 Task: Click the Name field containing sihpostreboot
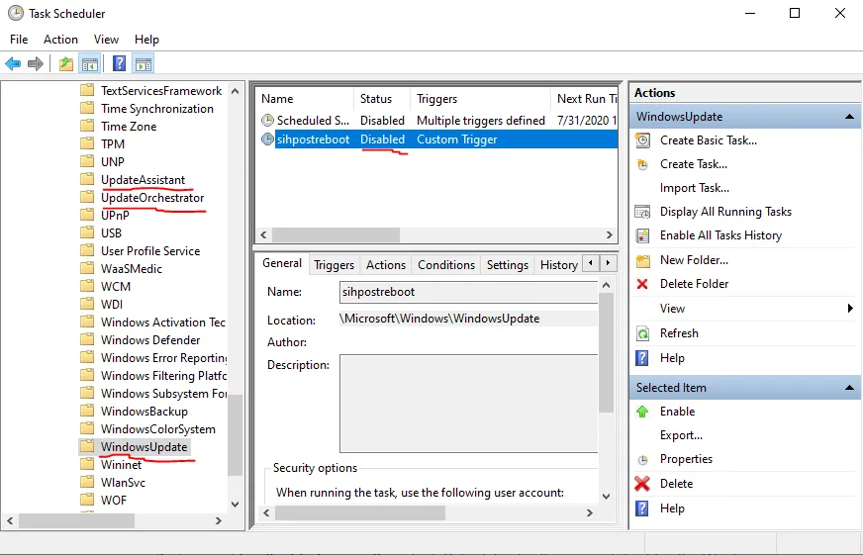(468, 292)
